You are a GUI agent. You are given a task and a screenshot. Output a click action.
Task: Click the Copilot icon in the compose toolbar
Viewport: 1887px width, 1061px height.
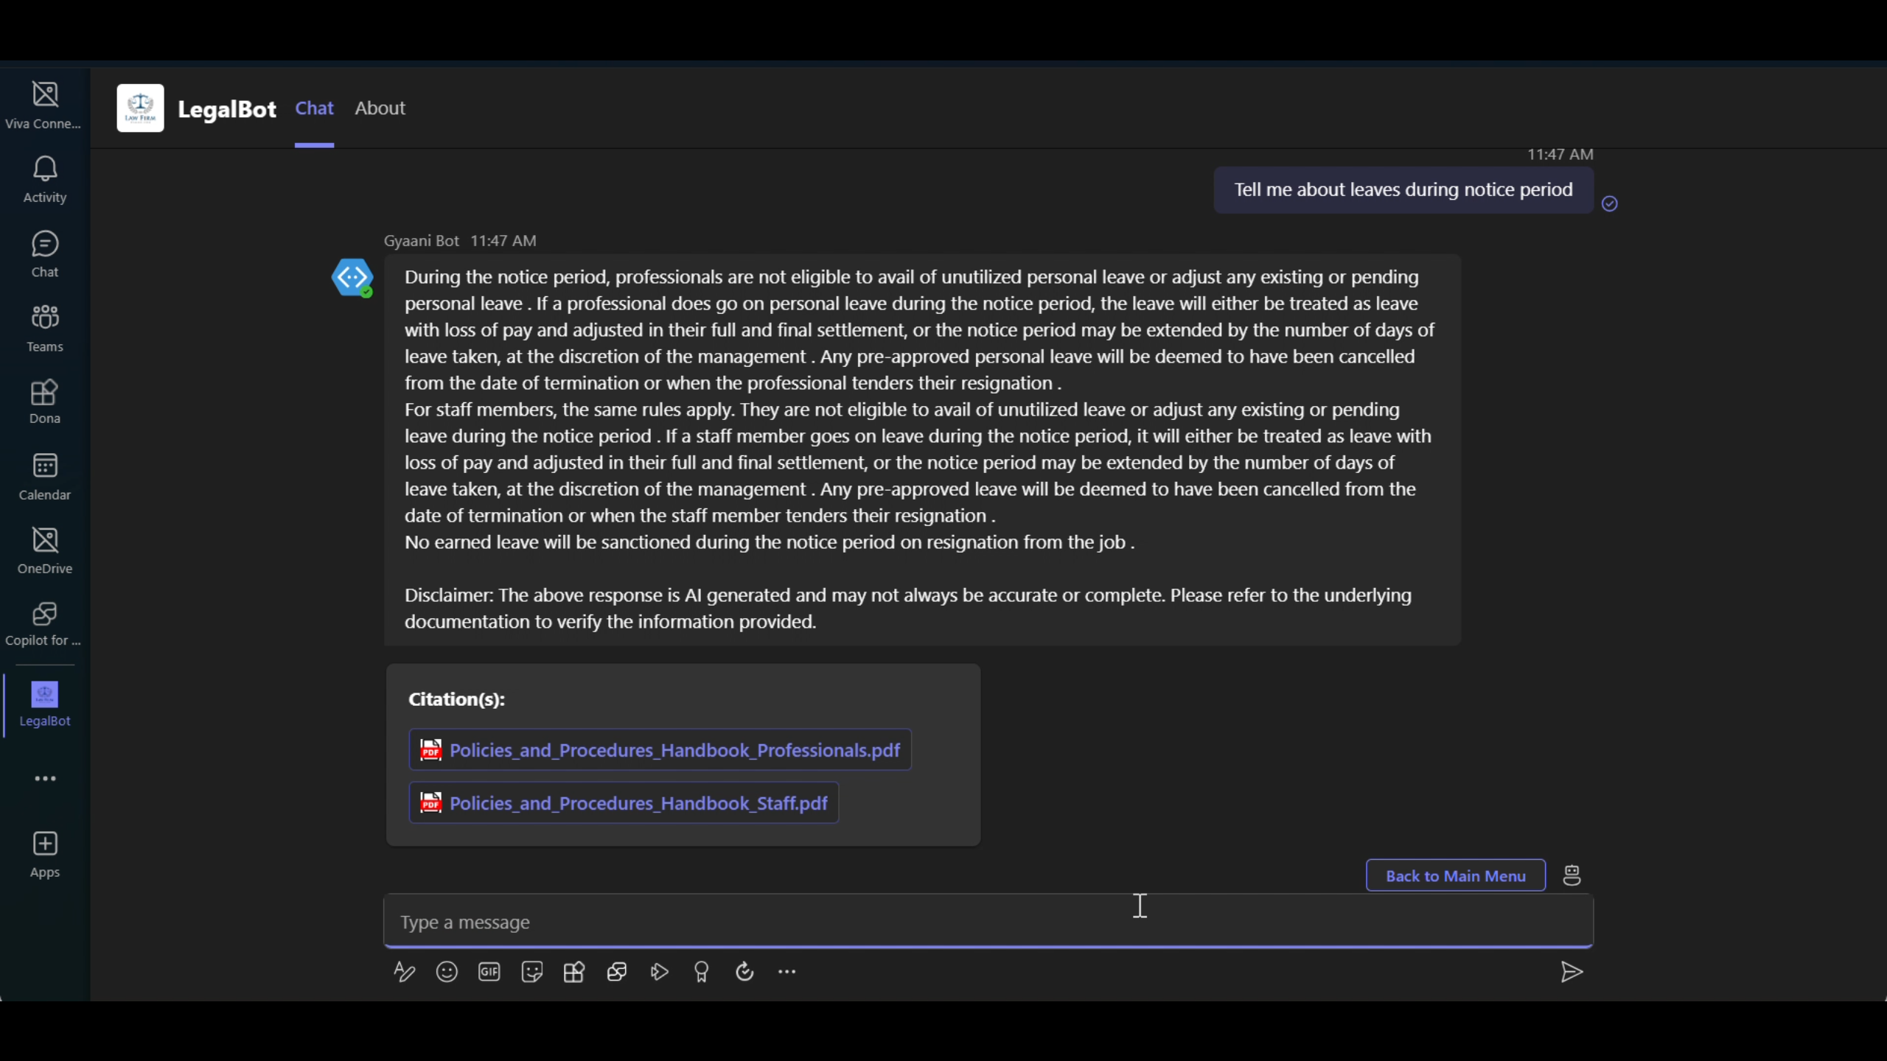617,972
